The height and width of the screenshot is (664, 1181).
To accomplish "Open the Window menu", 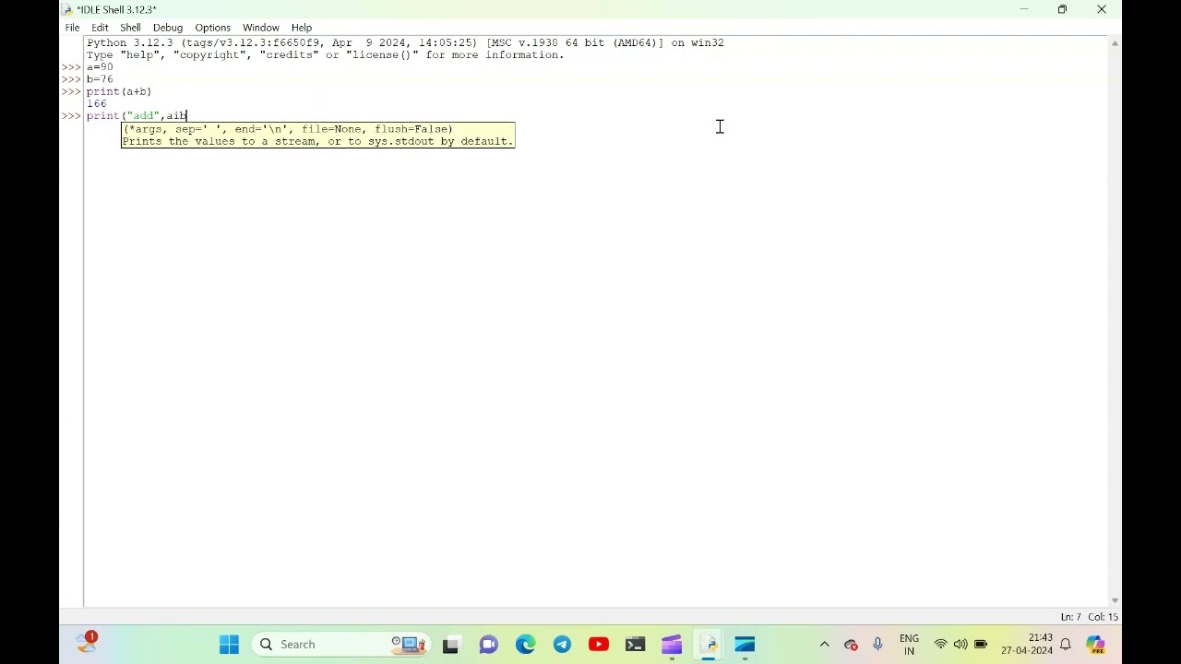I will pos(261,28).
